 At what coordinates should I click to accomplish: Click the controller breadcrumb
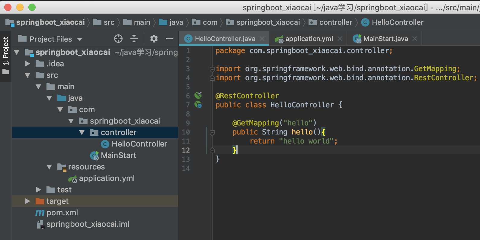(331, 22)
